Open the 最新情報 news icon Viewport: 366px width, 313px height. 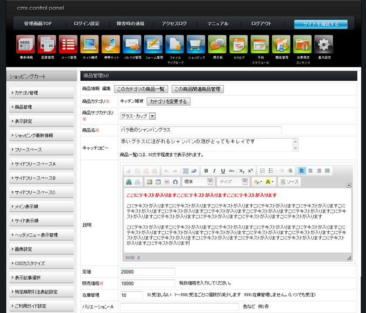click(x=25, y=44)
